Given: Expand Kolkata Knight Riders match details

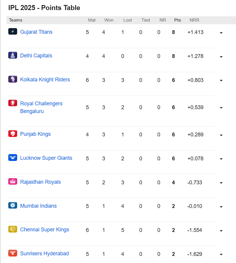Looking at the screenshot, I should (x=221, y=81).
